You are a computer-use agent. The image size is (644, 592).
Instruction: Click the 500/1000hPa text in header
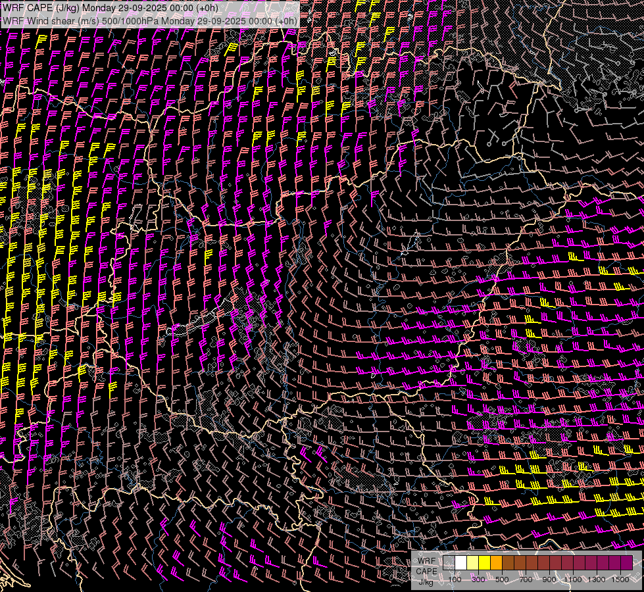click(x=130, y=20)
